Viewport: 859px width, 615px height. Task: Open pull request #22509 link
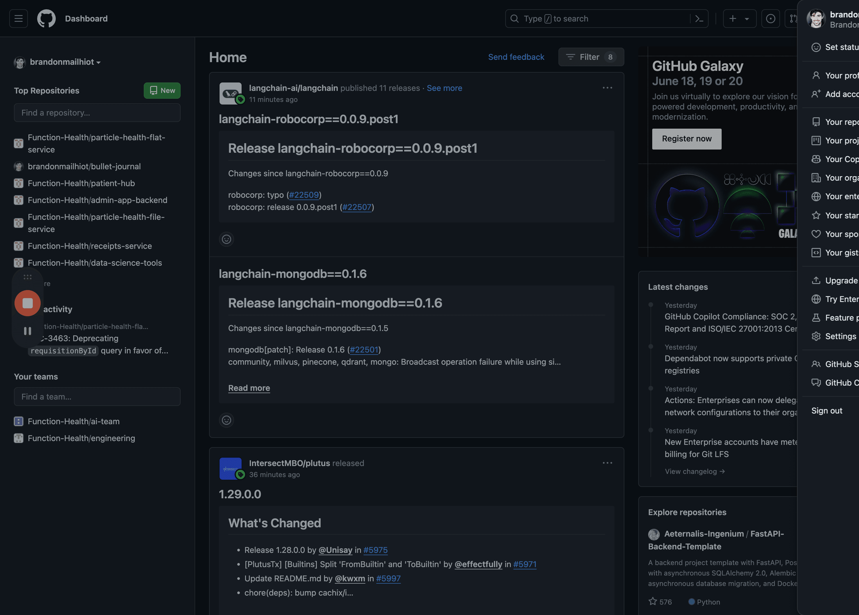tap(303, 195)
